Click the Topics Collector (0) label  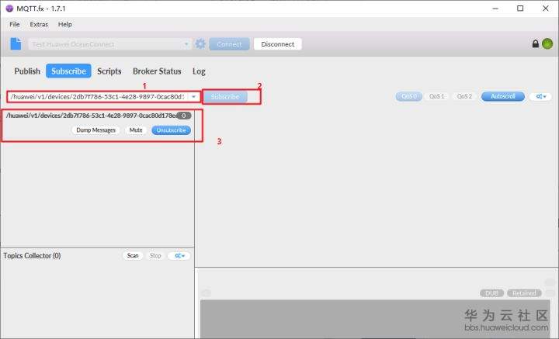click(32, 256)
